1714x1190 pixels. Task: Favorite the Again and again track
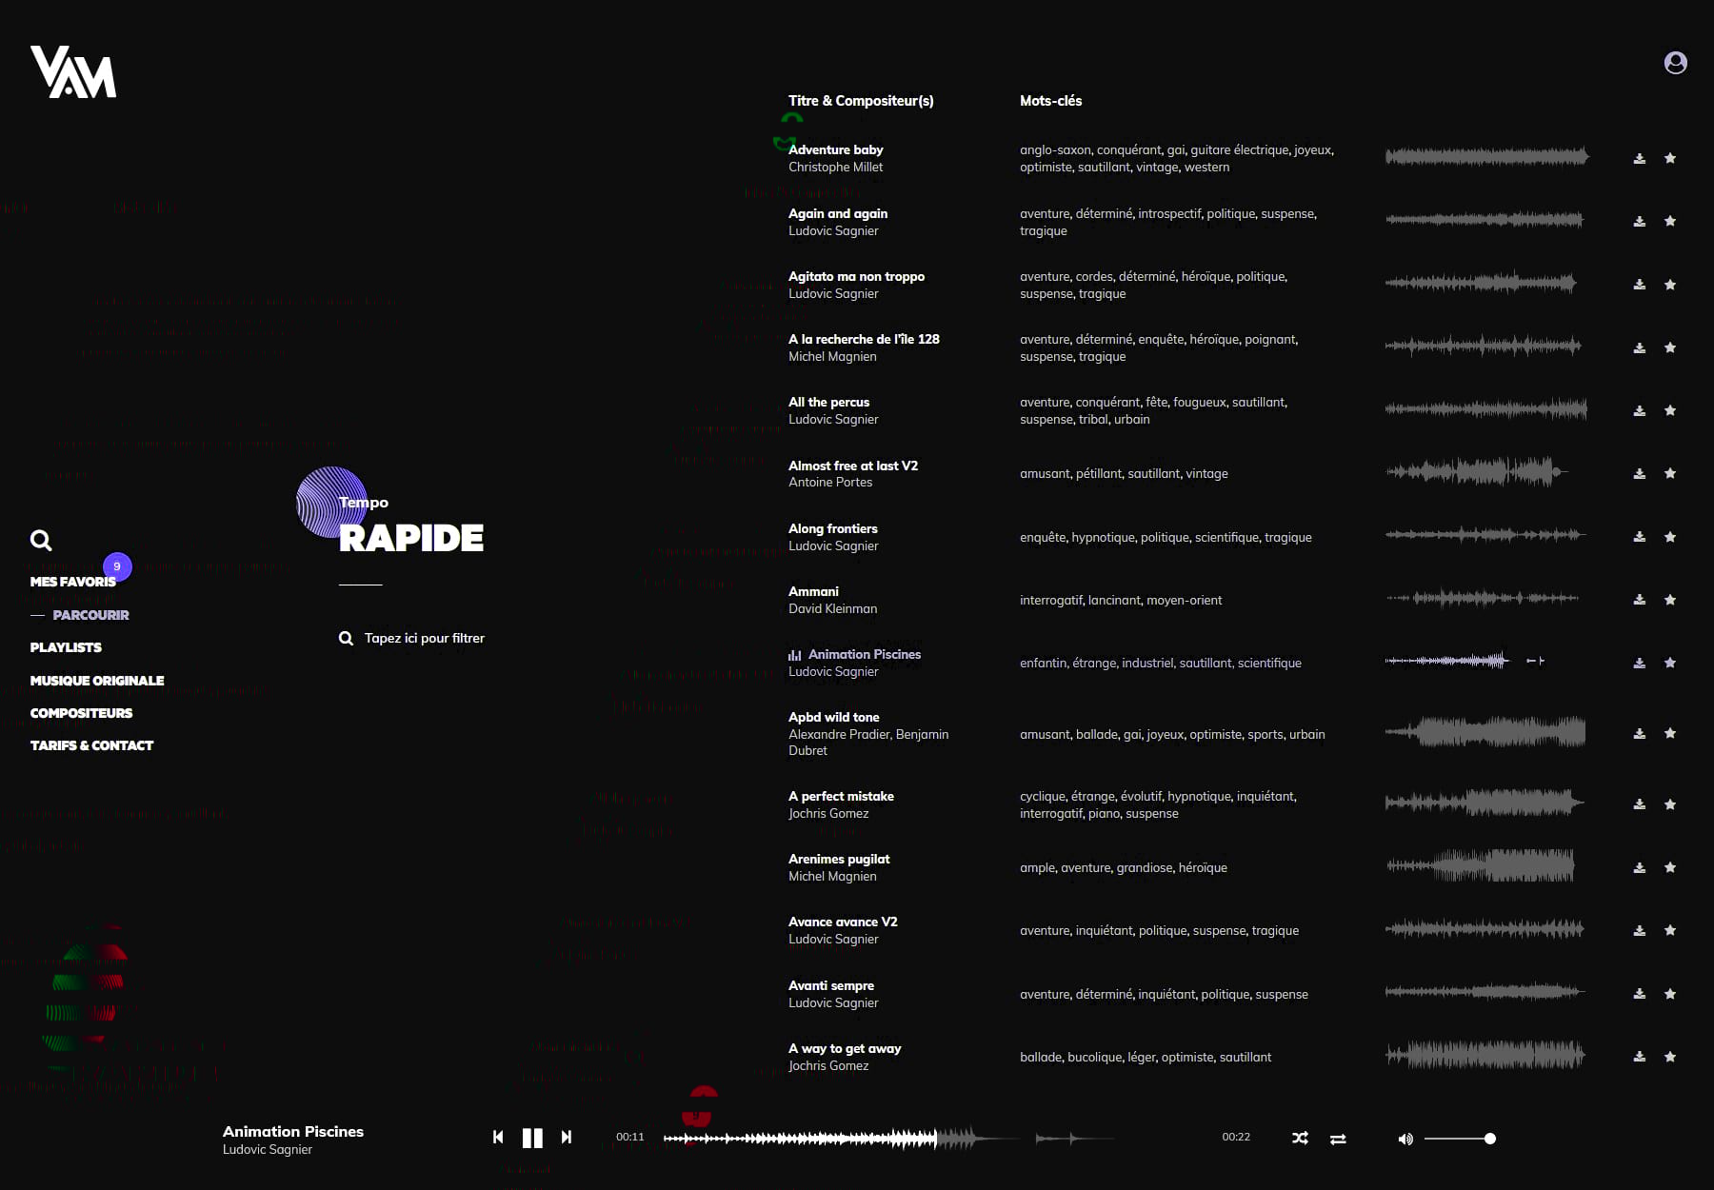pyautogui.click(x=1669, y=222)
